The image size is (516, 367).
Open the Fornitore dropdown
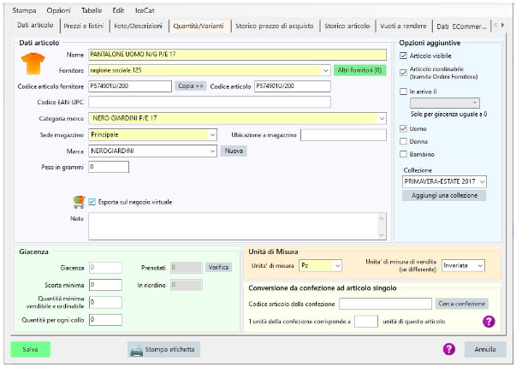click(325, 70)
